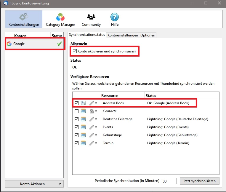This screenshot has width=226, height=192.
Task: Select the Deutsche Feiertage resource name
Action: (x=118, y=119)
